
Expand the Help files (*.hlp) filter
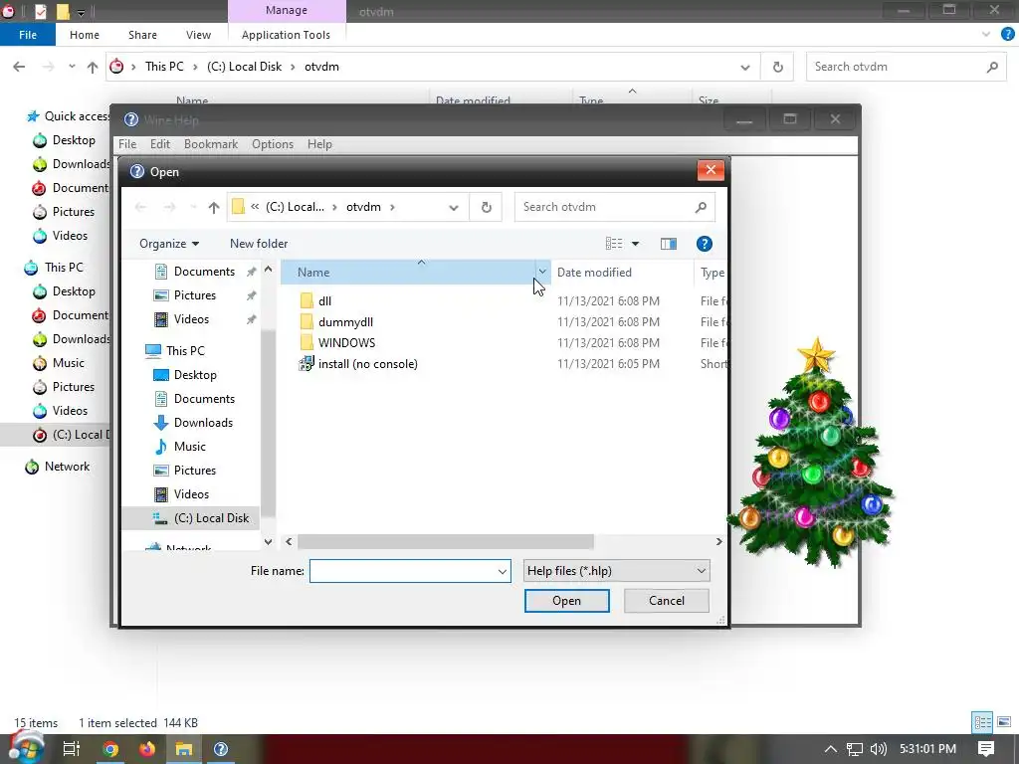(x=702, y=571)
